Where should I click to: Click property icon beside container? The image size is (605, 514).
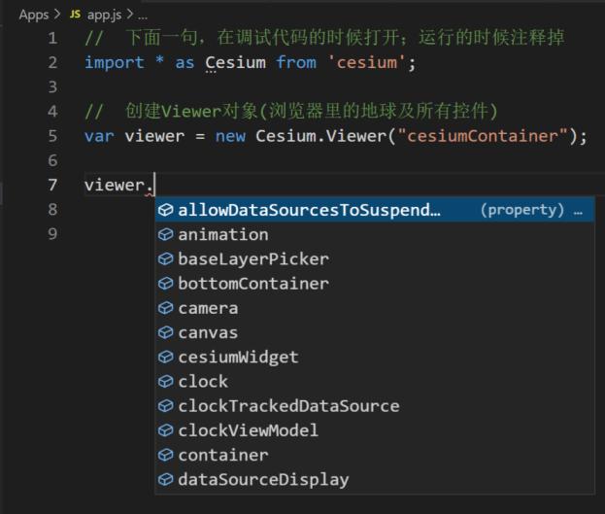(166, 456)
